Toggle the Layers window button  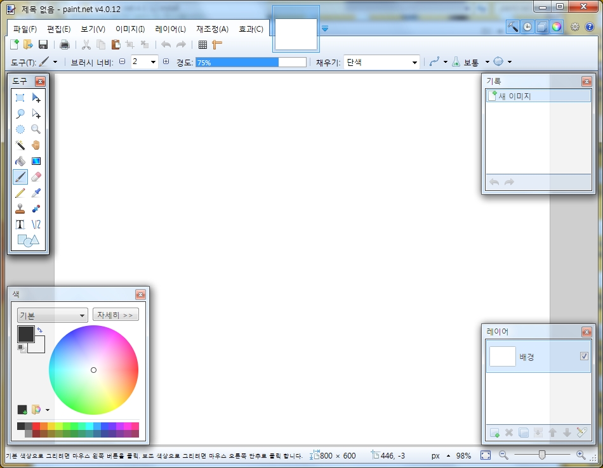tap(541, 27)
